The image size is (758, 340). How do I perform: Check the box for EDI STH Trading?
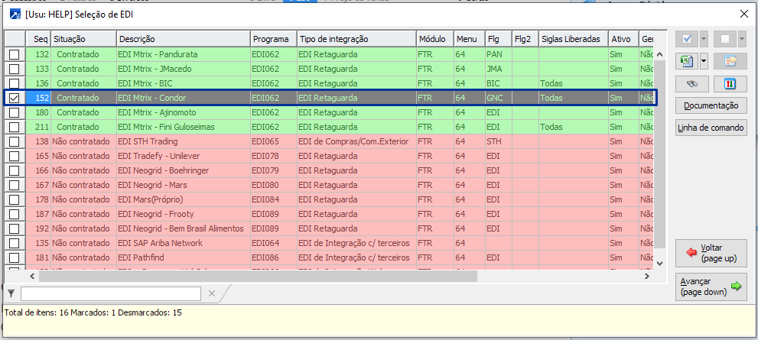(x=15, y=141)
